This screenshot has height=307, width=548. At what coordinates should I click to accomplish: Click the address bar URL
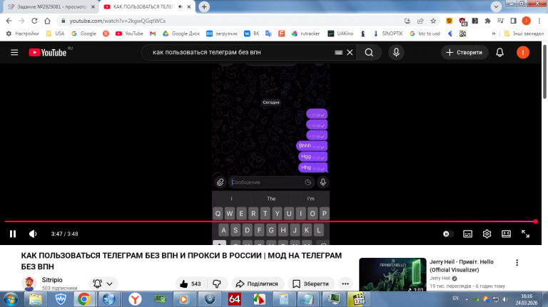pyautogui.click(x=118, y=21)
